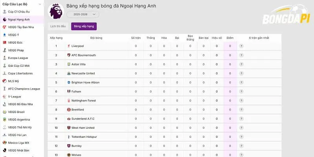This screenshot has width=314, height=157.
Task: Open Giải Cúp C2 Mới in sidebar
Action: click(19, 66)
